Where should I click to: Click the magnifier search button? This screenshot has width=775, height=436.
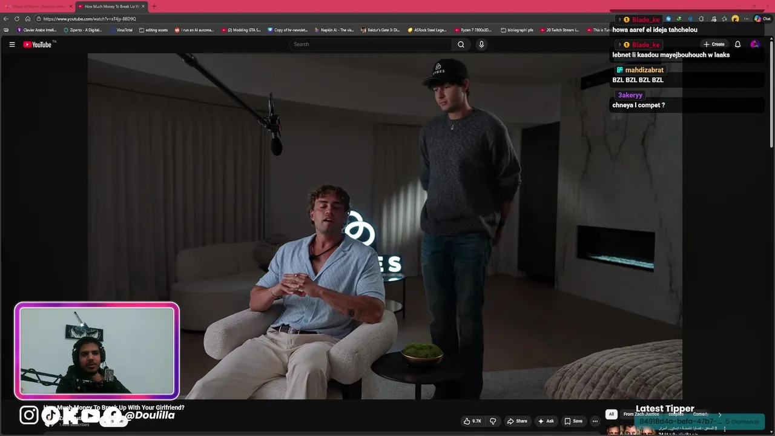461,44
